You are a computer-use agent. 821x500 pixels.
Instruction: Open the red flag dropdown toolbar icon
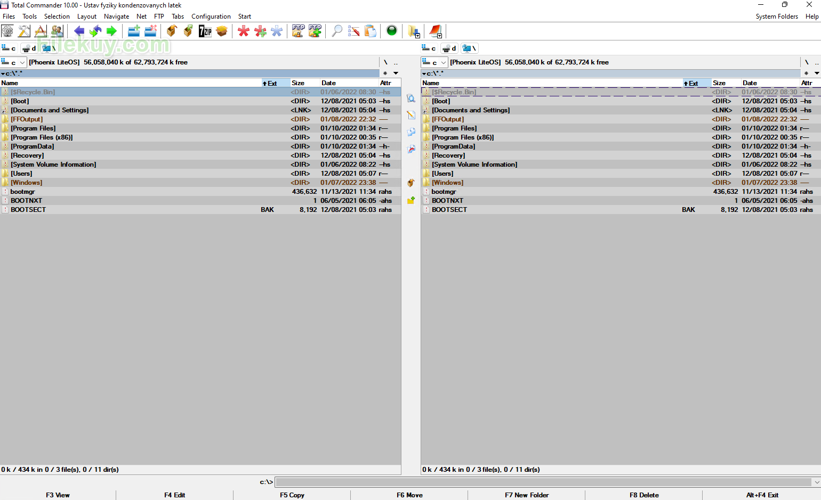436,31
